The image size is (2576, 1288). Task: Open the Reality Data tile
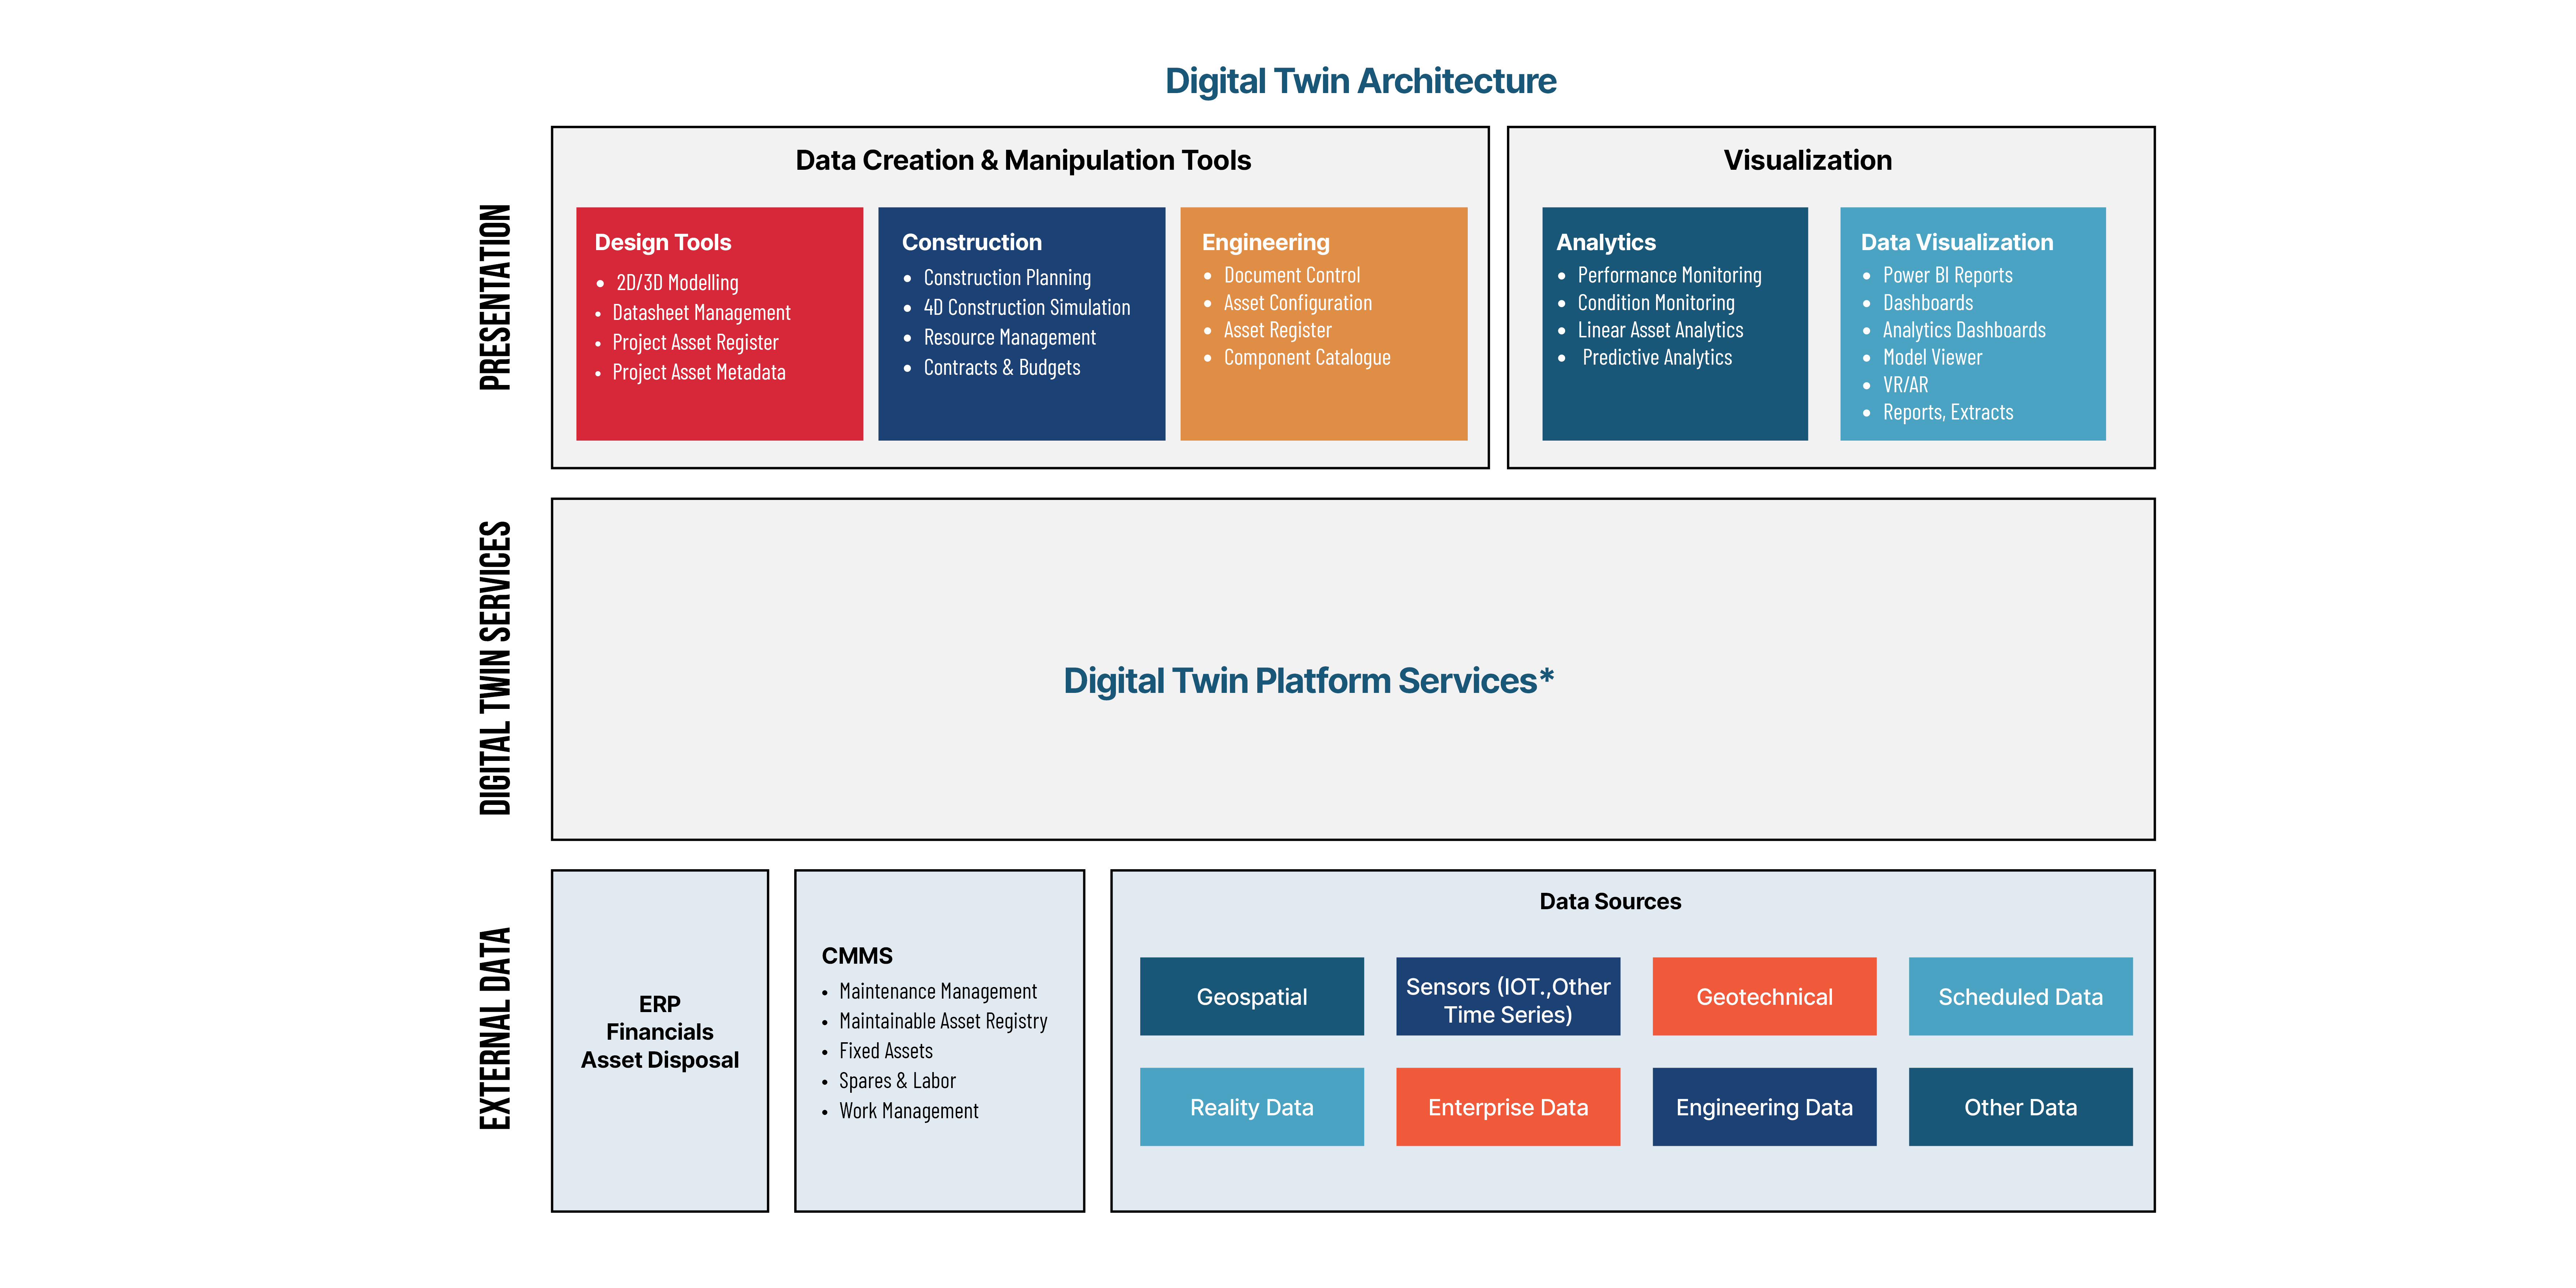tap(1251, 1107)
